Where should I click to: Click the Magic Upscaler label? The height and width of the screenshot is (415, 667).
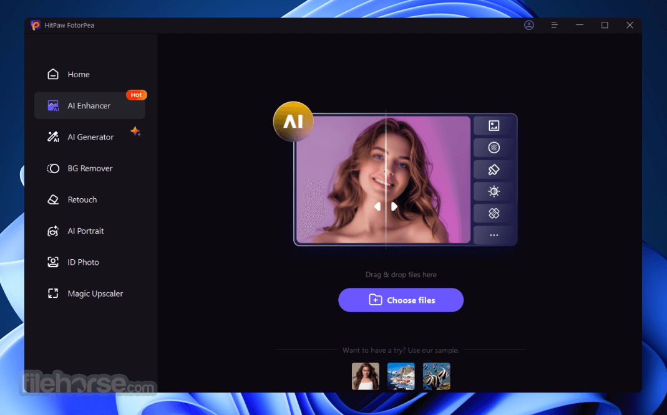[95, 293]
